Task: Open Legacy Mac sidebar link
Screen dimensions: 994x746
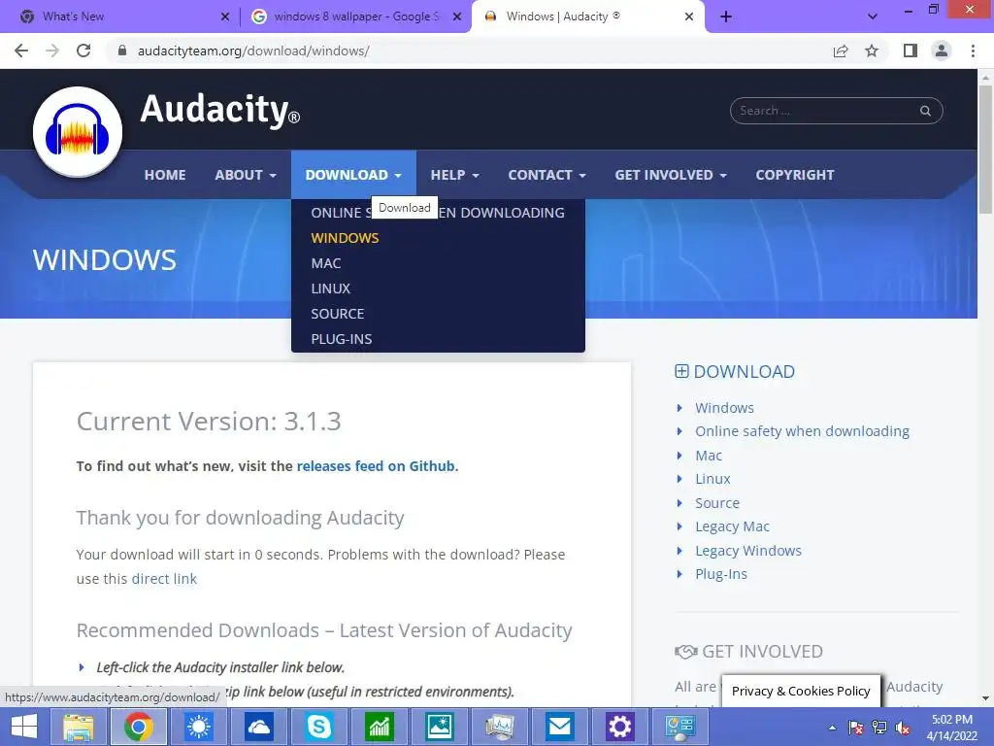Action: click(732, 526)
